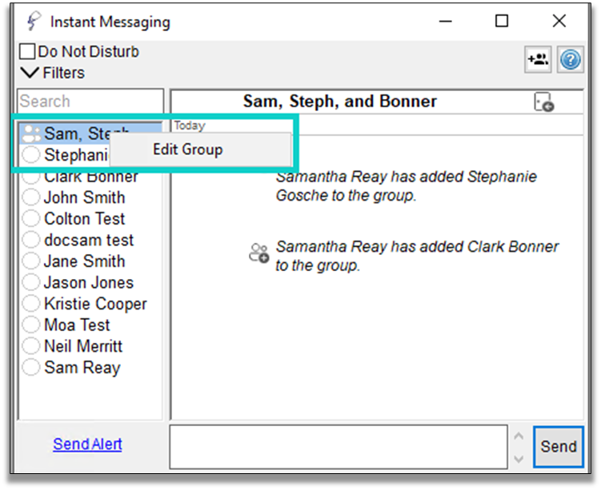Choose Edit Group from context menu
The height and width of the screenshot is (490, 601).
click(x=188, y=149)
